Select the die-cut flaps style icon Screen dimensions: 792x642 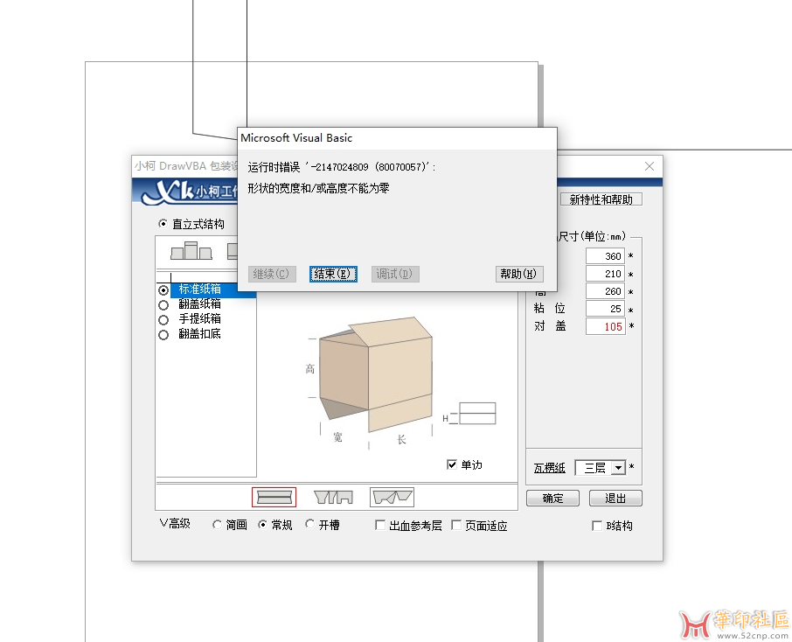[392, 498]
